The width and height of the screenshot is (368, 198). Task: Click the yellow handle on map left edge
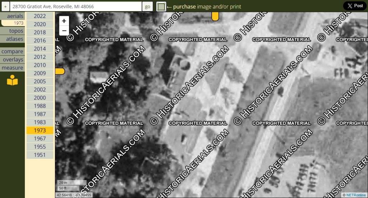tap(60, 71)
